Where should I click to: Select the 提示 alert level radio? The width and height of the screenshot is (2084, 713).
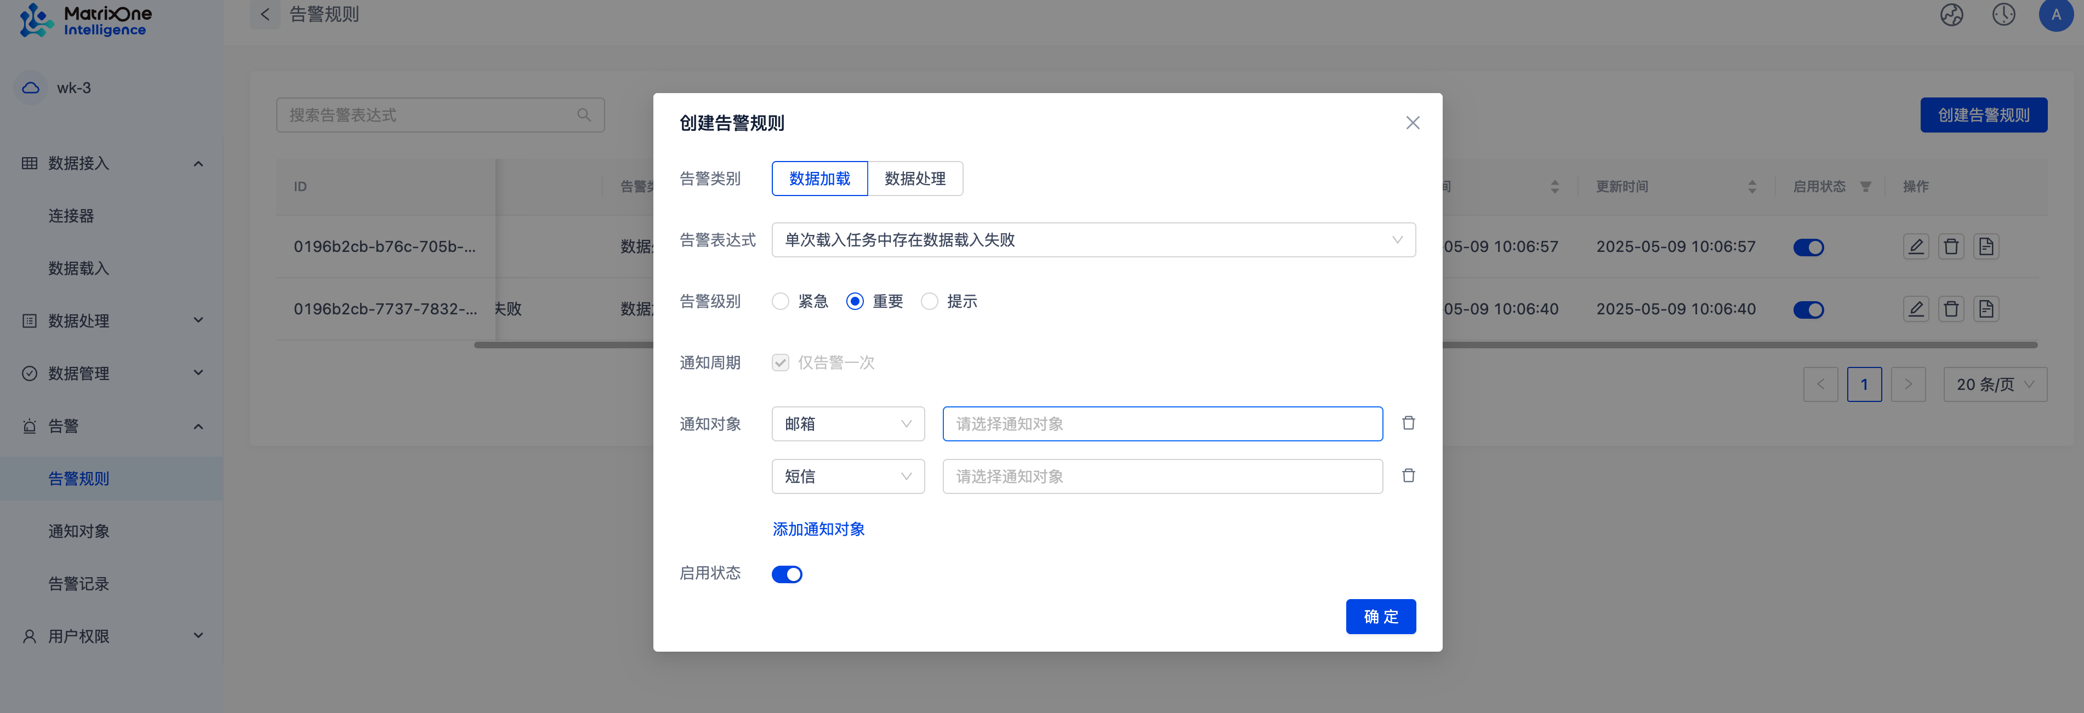click(930, 302)
